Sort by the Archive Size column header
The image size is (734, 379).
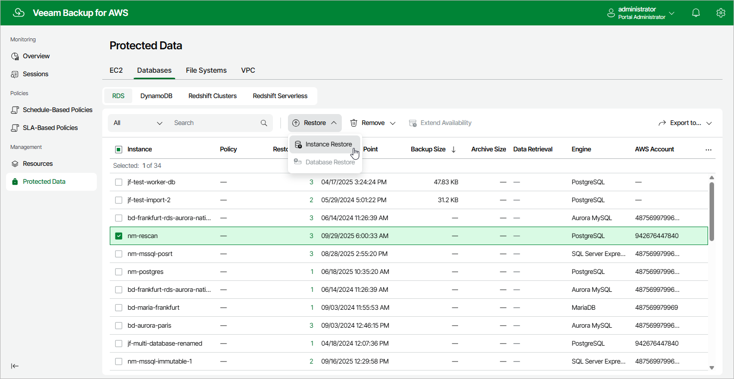click(489, 149)
